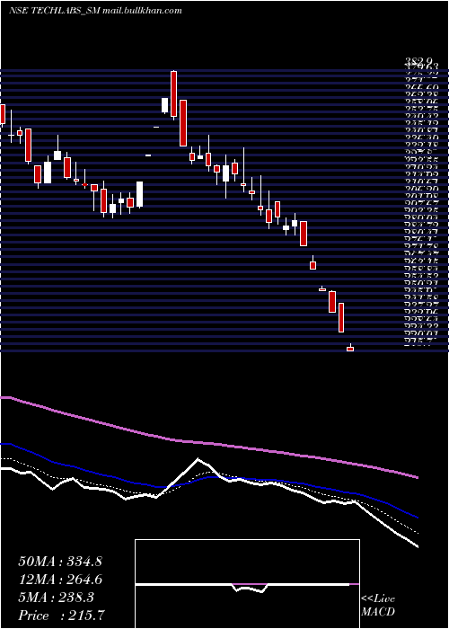Select the 12MA : 264.6 label
This screenshot has width=449, height=629.
point(60,580)
